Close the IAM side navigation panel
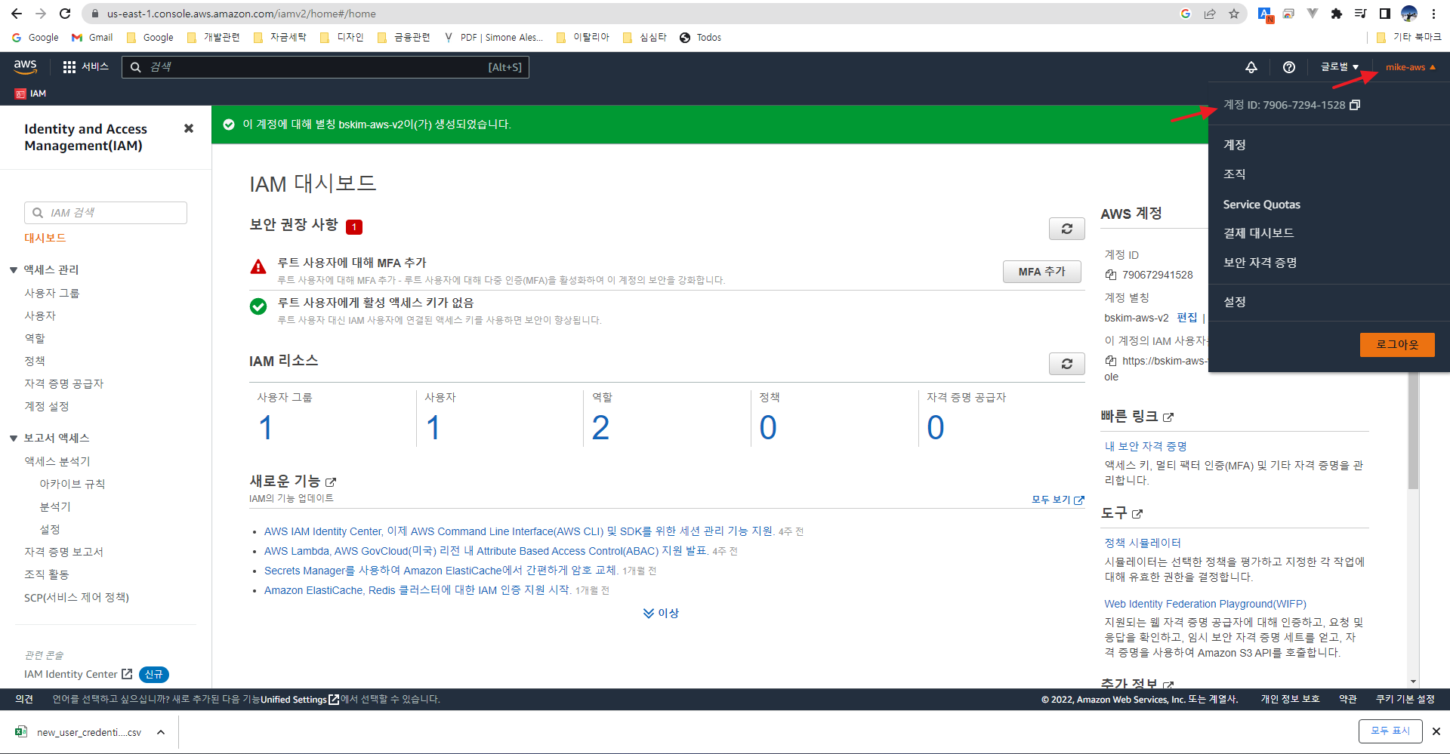 pyautogui.click(x=189, y=128)
